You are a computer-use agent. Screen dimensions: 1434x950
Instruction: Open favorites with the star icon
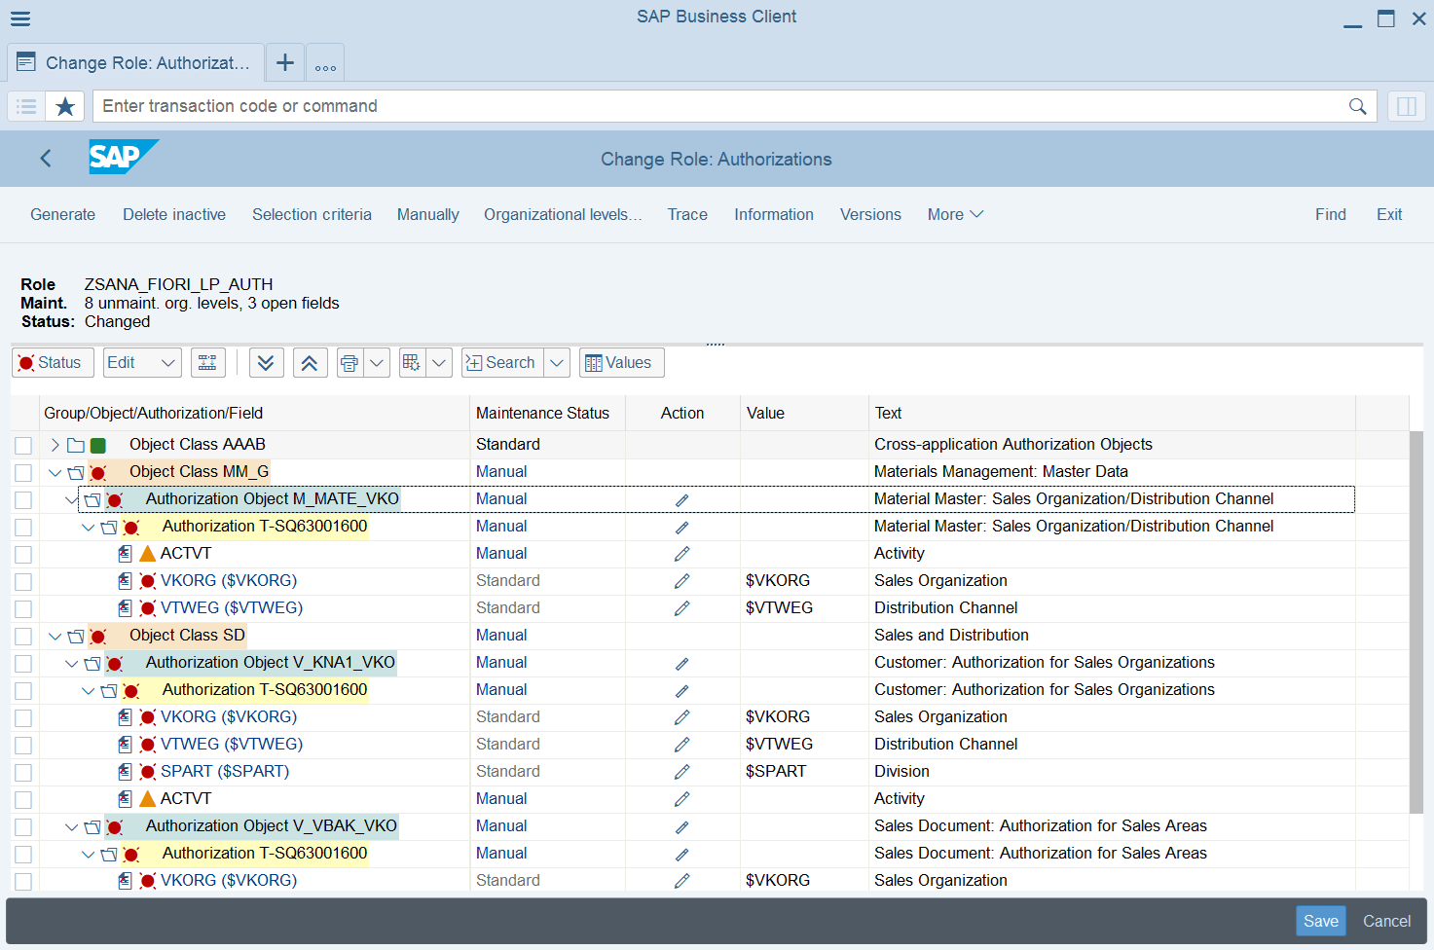pyautogui.click(x=65, y=106)
